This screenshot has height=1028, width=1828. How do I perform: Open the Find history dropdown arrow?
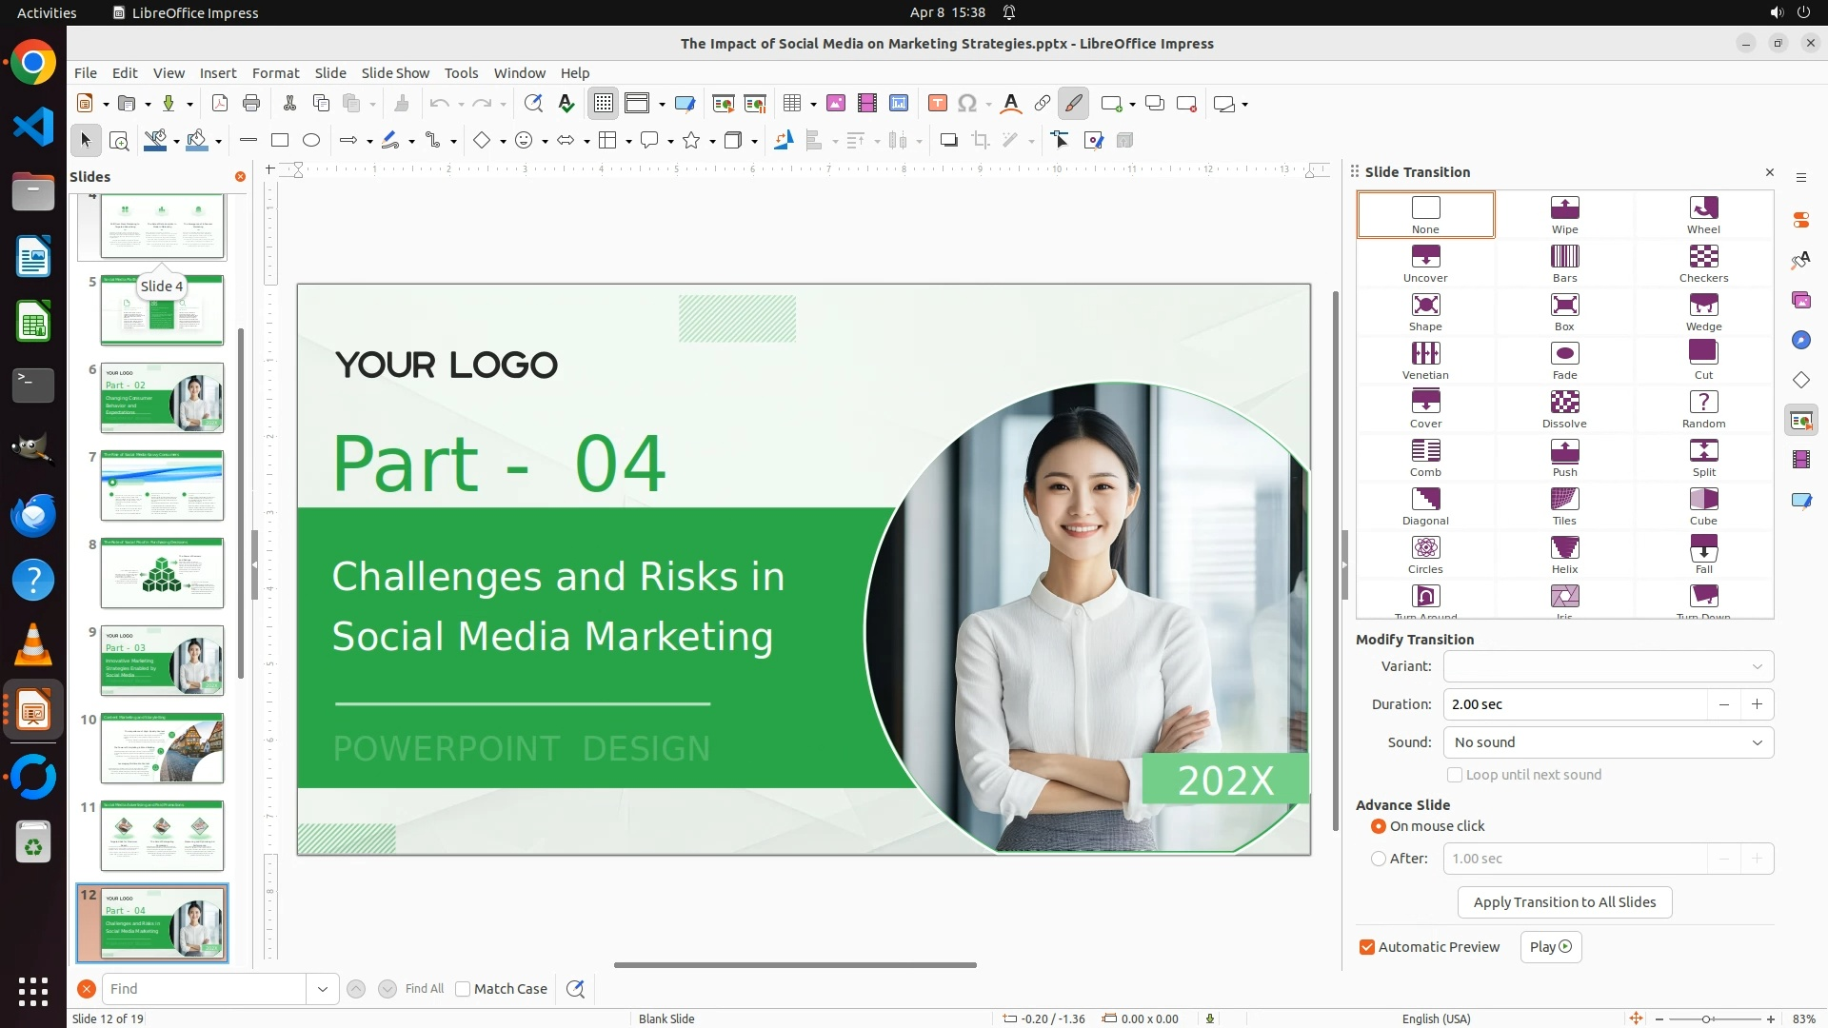pos(323,989)
